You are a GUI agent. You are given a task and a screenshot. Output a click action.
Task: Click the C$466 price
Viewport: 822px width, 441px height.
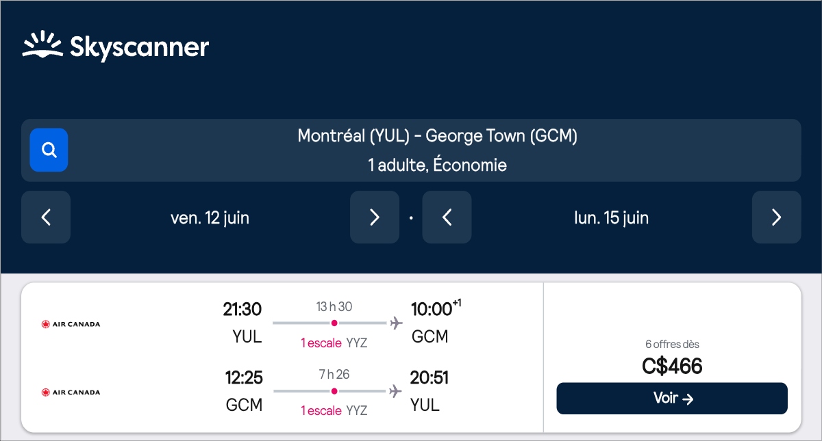pos(672,366)
